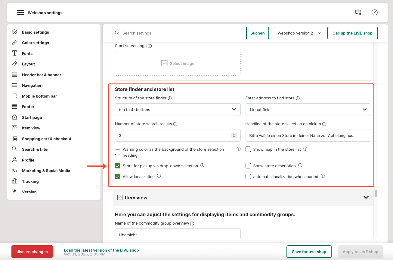Open the Webshop version 2 dropdown

point(298,33)
